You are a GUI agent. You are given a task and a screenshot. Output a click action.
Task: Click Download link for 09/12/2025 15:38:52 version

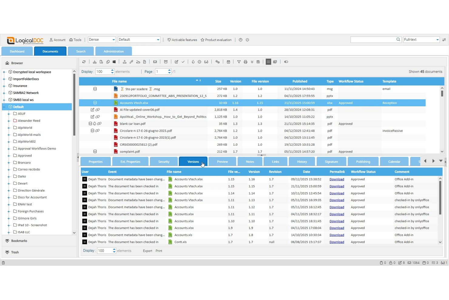pyautogui.click(x=337, y=179)
